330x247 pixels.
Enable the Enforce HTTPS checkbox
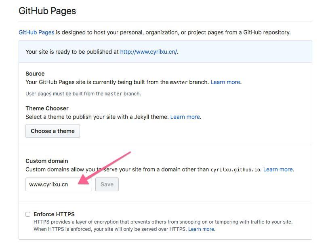28,214
